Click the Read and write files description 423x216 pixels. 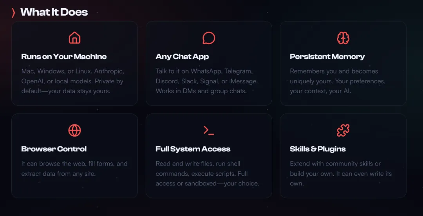point(207,174)
